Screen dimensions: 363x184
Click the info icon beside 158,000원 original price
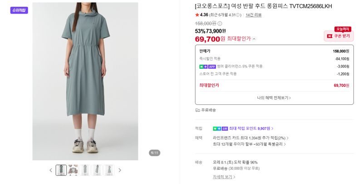tap(220, 24)
